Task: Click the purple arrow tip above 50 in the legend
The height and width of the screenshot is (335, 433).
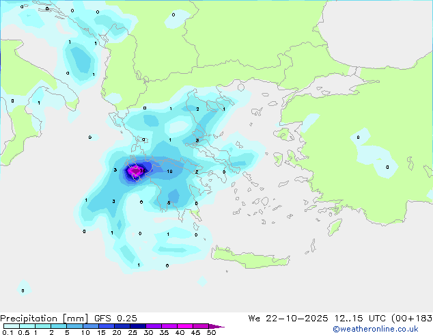Action: coord(216,326)
